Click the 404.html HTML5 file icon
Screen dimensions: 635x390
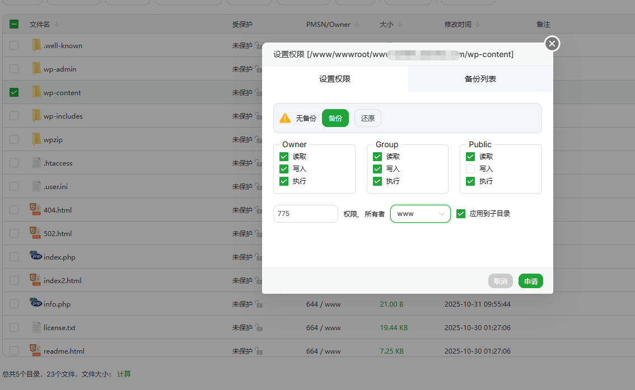click(x=35, y=210)
